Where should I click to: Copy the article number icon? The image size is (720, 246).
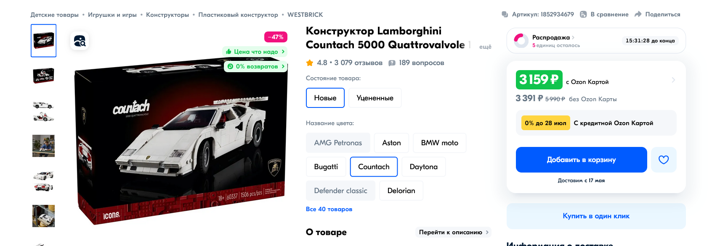(505, 14)
